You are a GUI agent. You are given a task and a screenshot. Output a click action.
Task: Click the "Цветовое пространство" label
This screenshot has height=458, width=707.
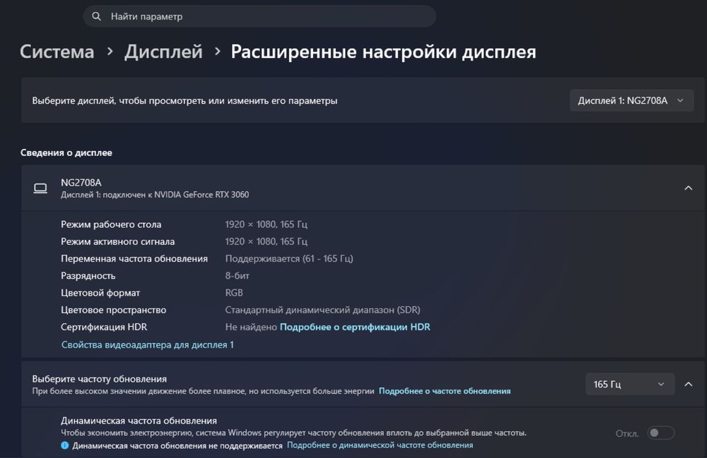tap(114, 310)
